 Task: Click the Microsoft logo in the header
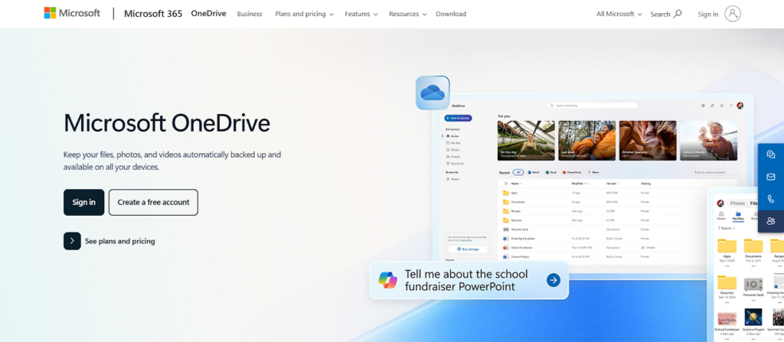point(72,14)
